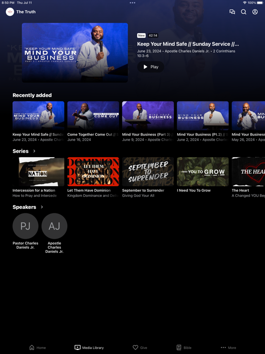Tap the Recently added heading
This screenshot has height=354, width=265.
pos(32,95)
